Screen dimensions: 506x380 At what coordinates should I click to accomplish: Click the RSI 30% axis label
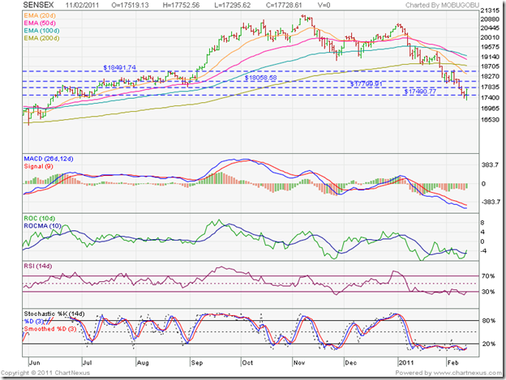click(488, 292)
